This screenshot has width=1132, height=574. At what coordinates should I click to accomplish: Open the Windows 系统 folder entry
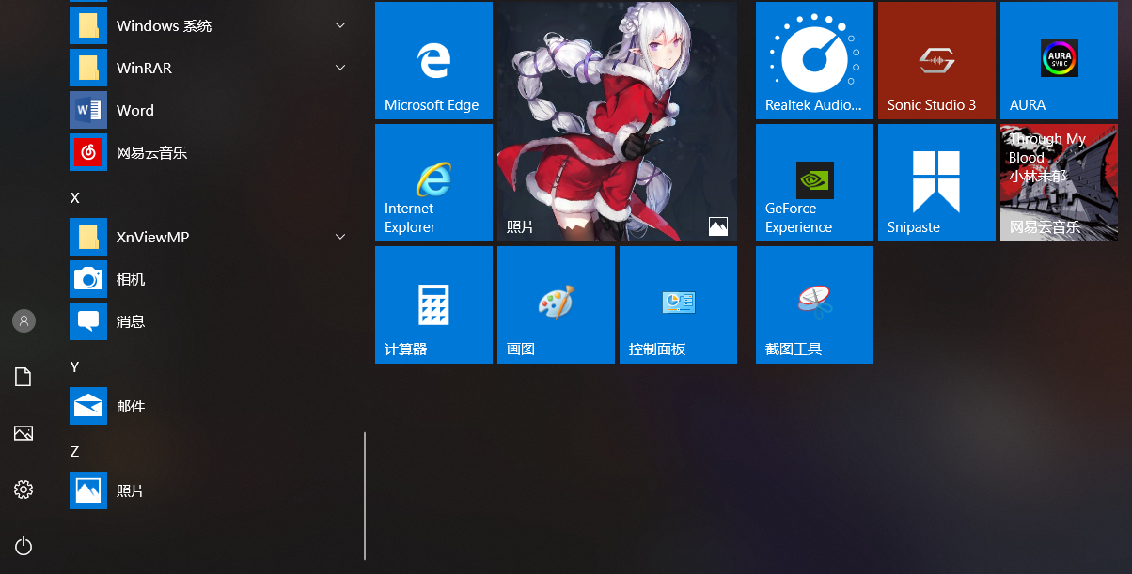[x=212, y=25]
